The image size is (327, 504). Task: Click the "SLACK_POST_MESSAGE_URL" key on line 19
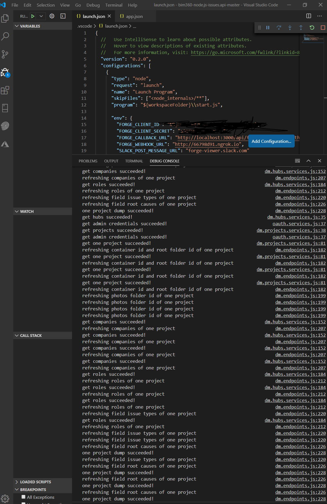tap(148, 151)
